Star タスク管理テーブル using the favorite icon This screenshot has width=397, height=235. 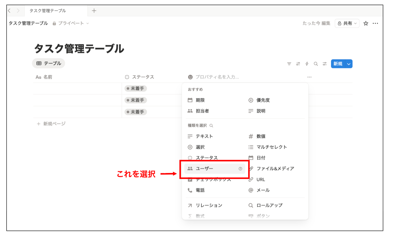point(366,23)
